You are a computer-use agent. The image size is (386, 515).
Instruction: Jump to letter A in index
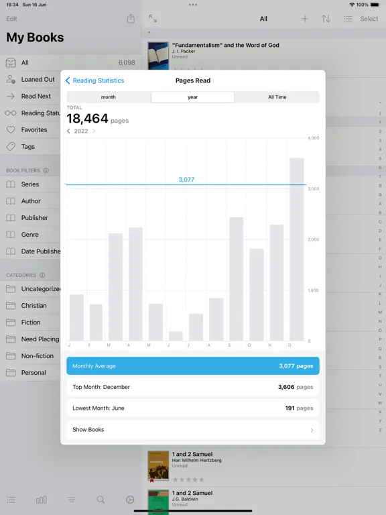tap(380, 204)
